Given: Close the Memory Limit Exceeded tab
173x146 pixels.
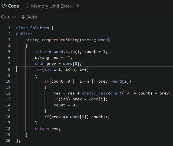Looking at the screenshot, I should (x=78, y=6).
